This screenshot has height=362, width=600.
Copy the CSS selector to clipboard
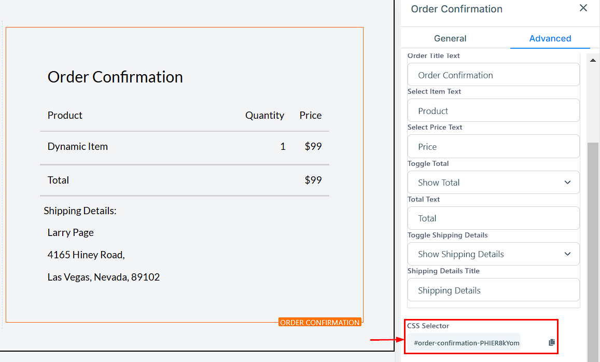551,343
